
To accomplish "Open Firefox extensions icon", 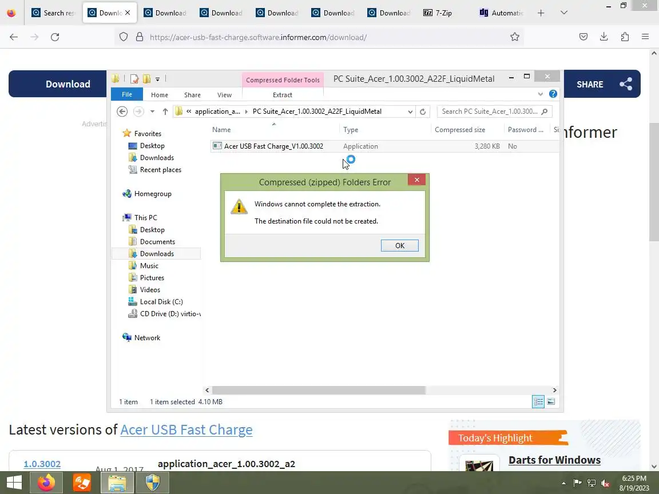I will 625,37.
